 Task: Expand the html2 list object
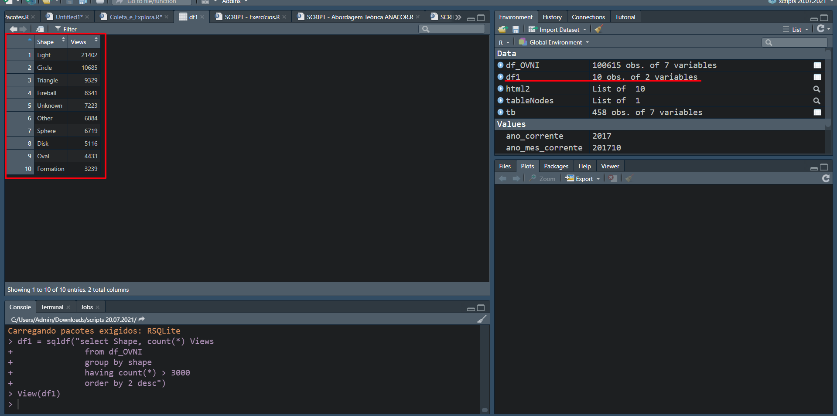(501, 89)
